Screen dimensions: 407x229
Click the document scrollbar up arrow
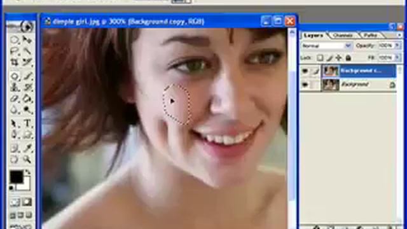coord(292,32)
